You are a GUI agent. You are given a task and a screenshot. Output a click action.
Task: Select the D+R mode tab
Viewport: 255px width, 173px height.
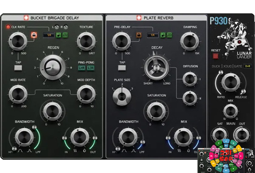coord(247,66)
